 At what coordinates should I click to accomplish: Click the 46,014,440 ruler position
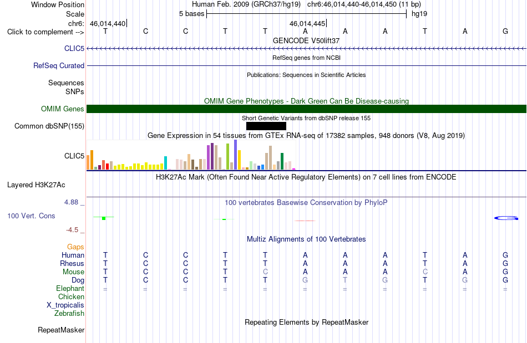click(108, 23)
